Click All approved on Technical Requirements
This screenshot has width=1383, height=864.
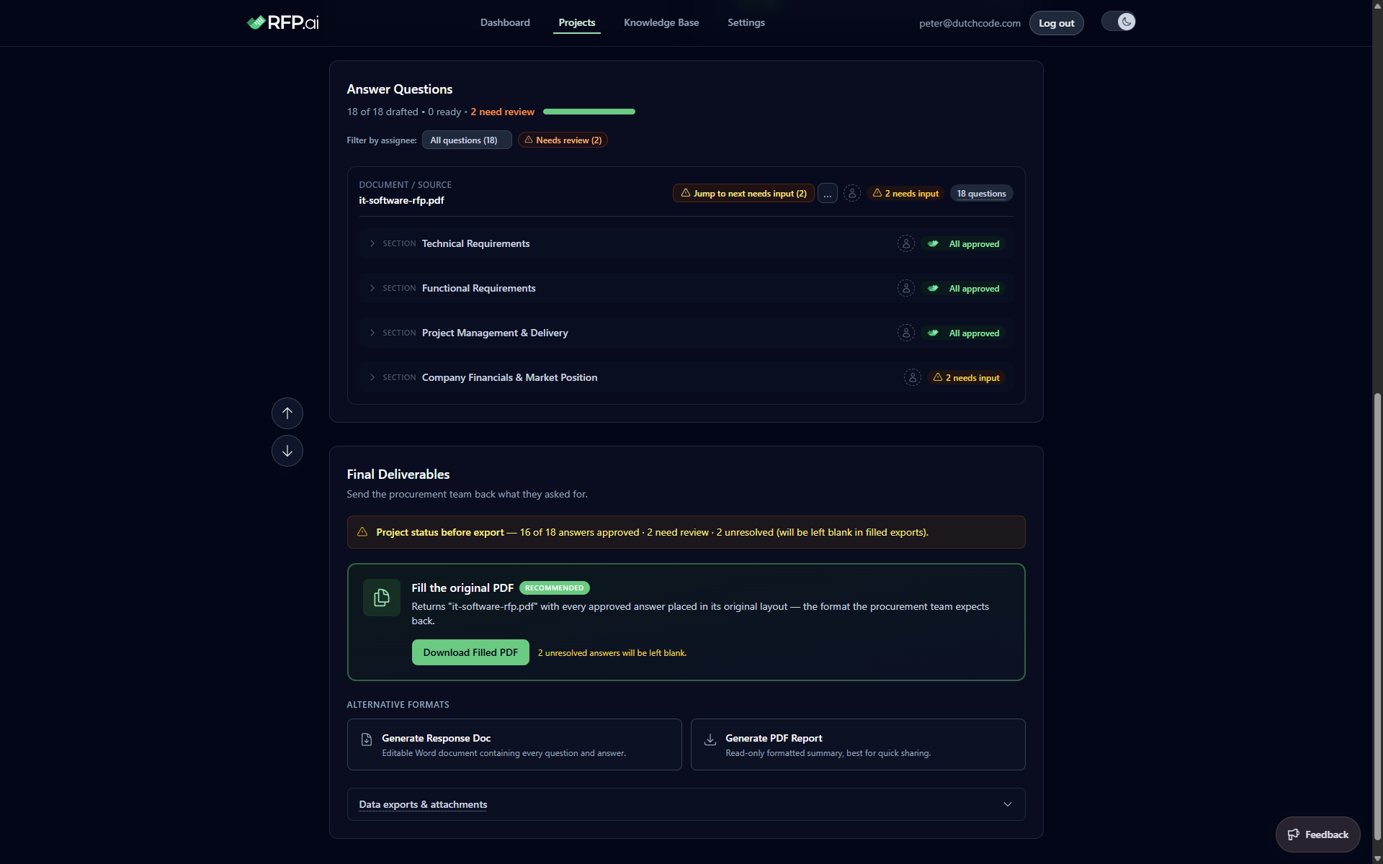coord(964,243)
